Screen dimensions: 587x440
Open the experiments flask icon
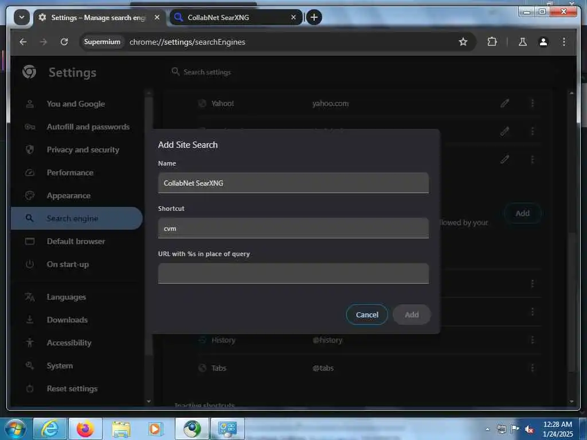tap(523, 42)
